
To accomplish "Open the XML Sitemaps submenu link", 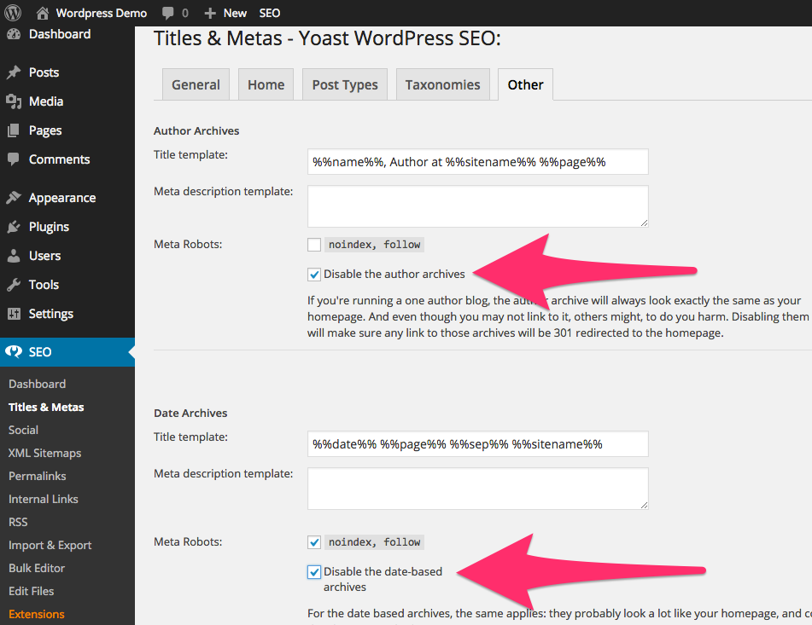I will [x=44, y=453].
